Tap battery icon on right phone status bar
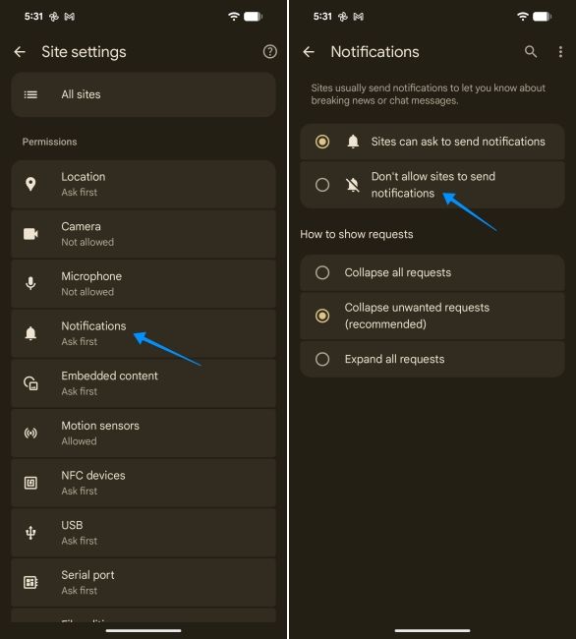The width and height of the screenshot is (576, 639). pos(543,17)
